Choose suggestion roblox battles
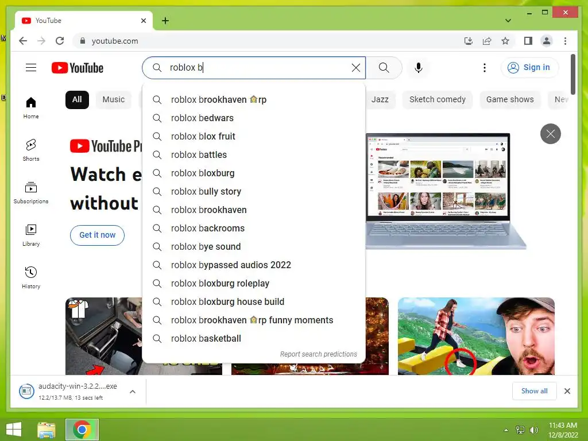 [254, 155]
